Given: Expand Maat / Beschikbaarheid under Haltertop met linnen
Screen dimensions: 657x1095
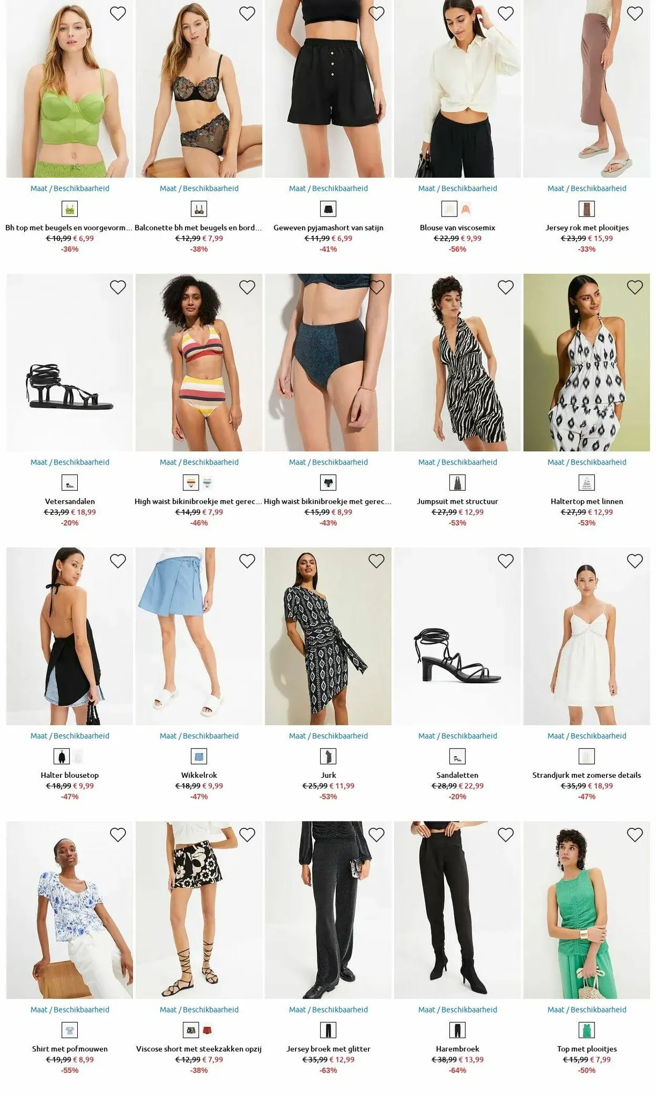Looking at the screenshot, I should [x=587, y=462].
